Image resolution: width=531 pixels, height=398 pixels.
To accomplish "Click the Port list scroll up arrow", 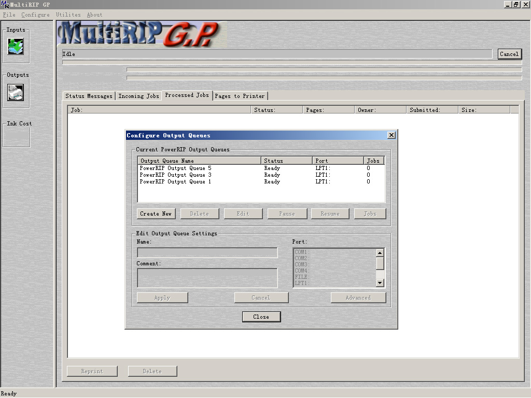I will pos(380,253).
